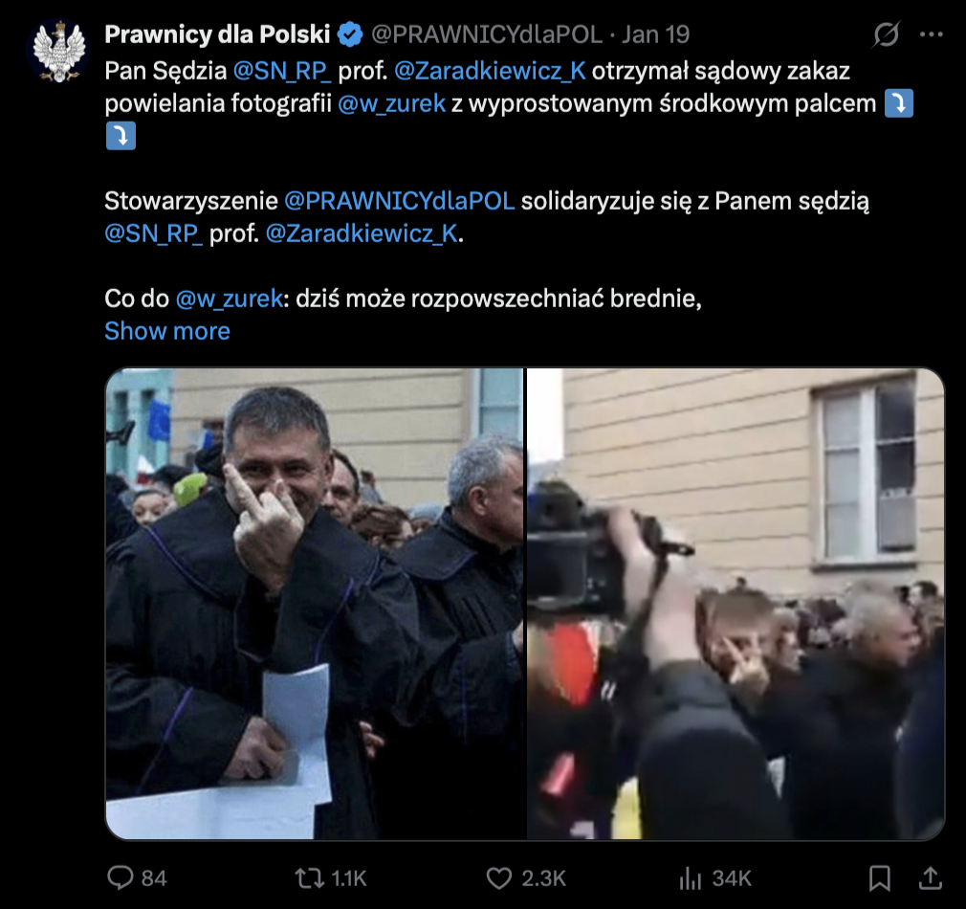
Task: Repost this tweet using retweet icon
Action: click(309, 877)
